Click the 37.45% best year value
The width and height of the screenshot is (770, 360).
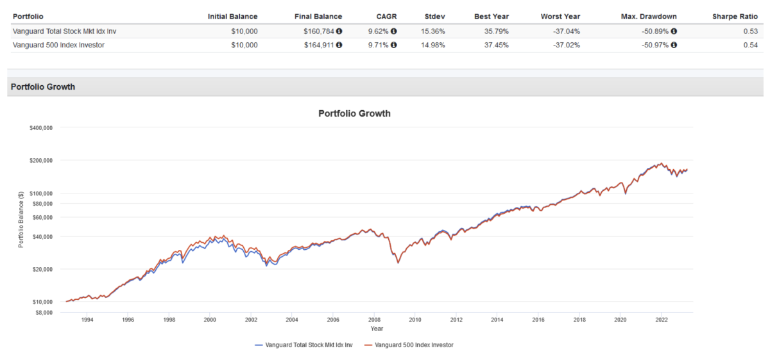[497, 45]
